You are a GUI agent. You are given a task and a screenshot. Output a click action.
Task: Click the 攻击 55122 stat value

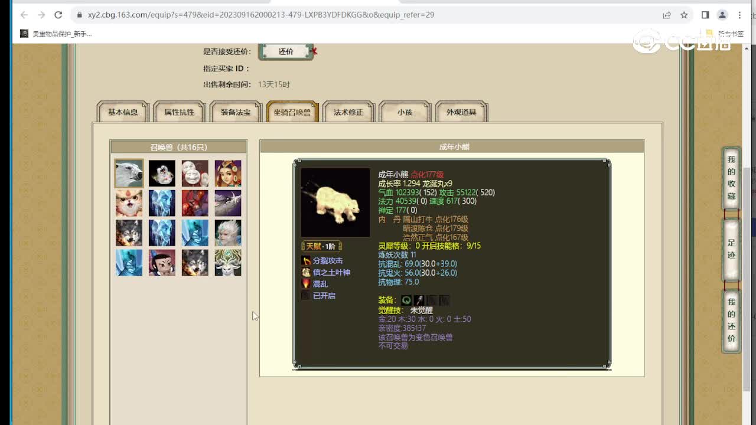(x=467, y=192)
